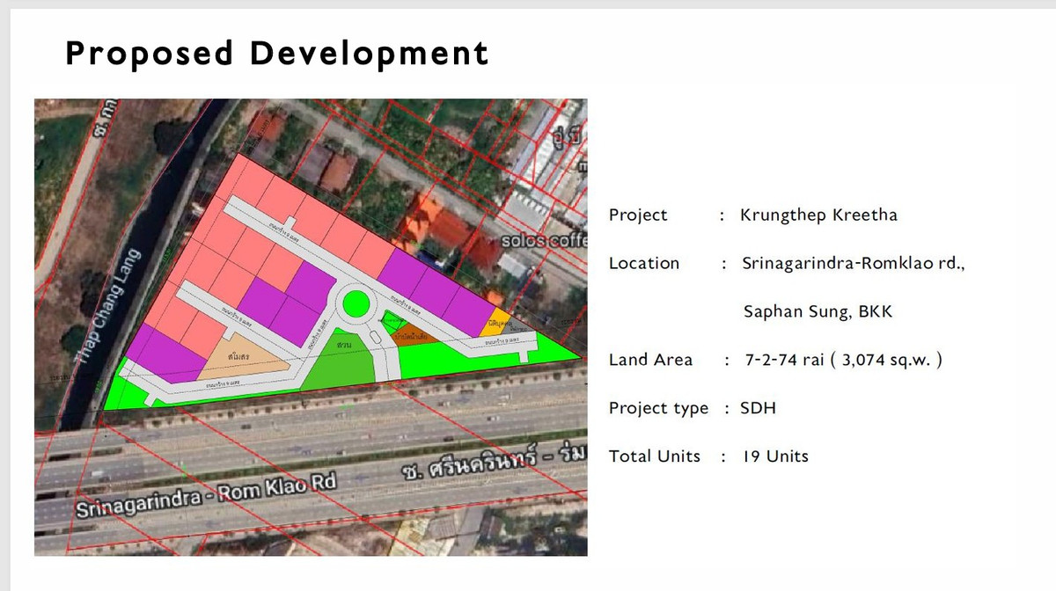Select the Total Units : 19 Units line
This screenshot has width=1056, height=591.
click(x=708, y=456)
